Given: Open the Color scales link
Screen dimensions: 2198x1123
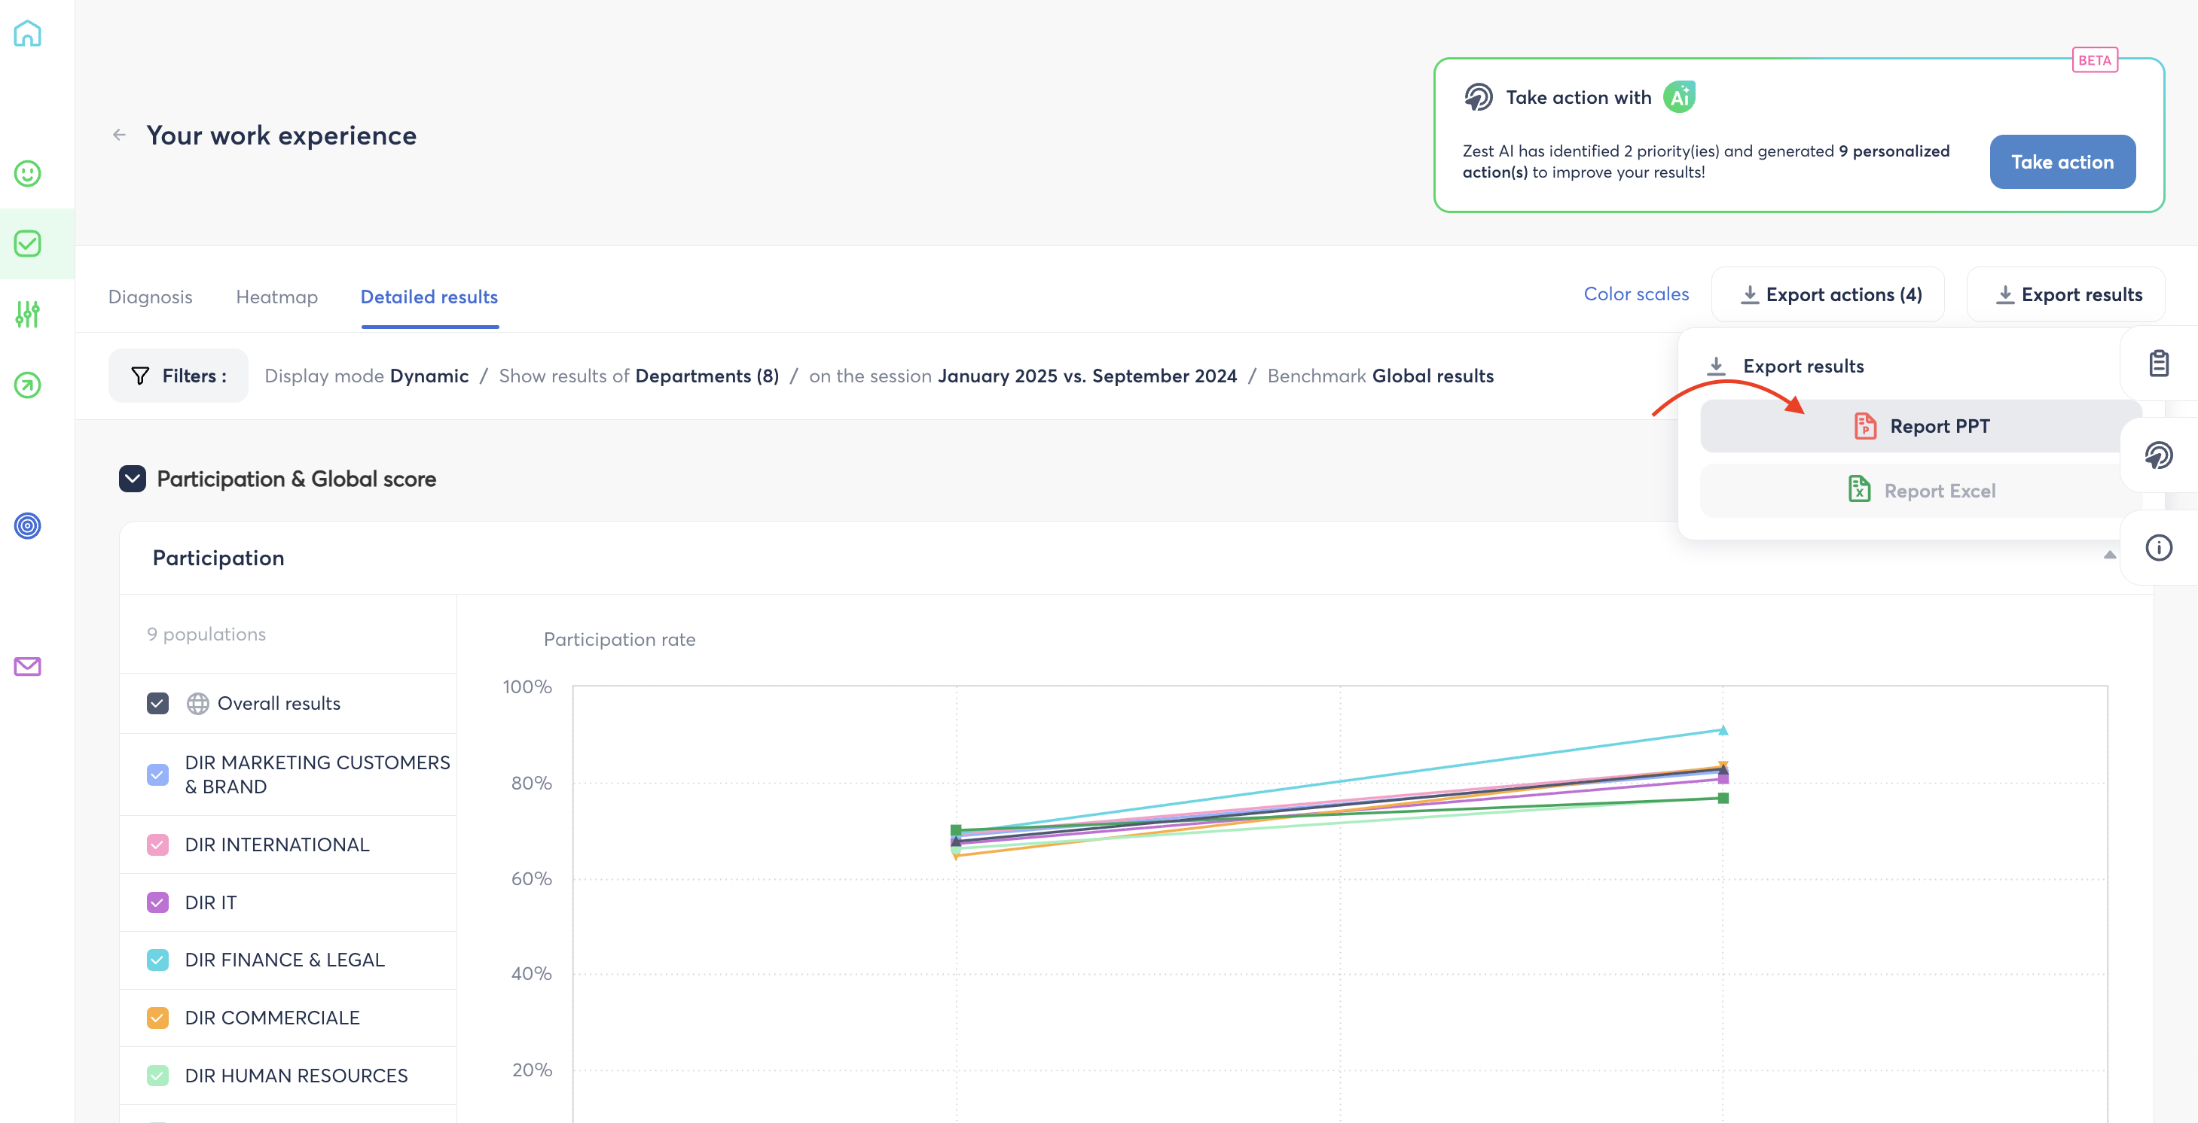Looking at the screenshot, I should (1636, 294).
